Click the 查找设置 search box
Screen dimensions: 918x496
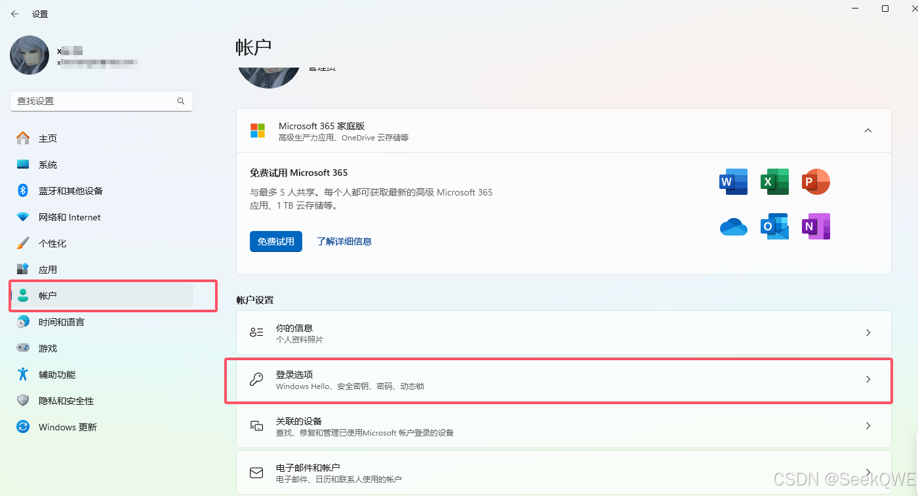pyautogui.click(x=102, y=101)
